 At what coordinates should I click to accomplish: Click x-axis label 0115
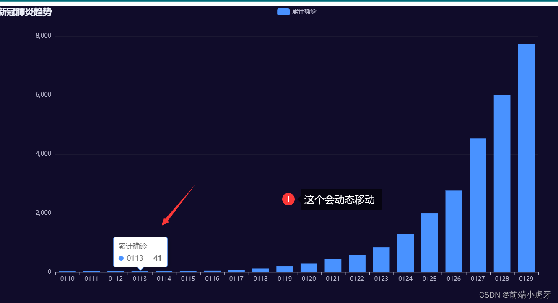pos(188,279)
